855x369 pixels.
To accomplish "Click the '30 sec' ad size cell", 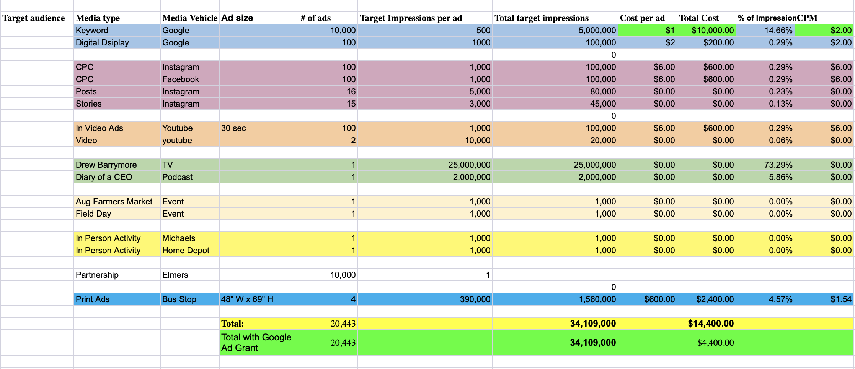I will [x=259, y=128].
